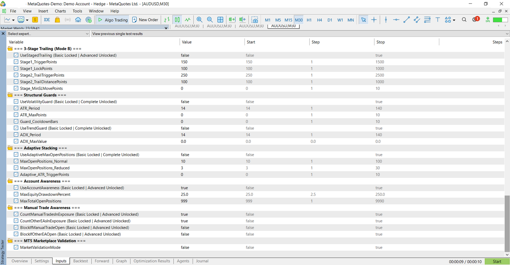Viewport: 510px width, 265px height.
Task: Switch chart to bar chart mode
Action: pyautogui.click(x=167, y=20)
